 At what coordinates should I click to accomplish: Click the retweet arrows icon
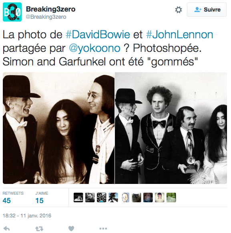point(39,229)
